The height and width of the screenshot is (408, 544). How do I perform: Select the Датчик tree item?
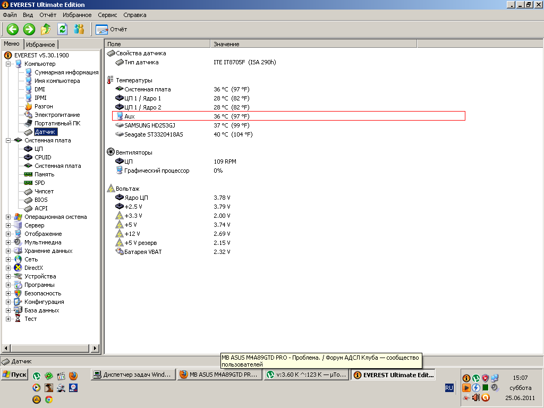45,132
